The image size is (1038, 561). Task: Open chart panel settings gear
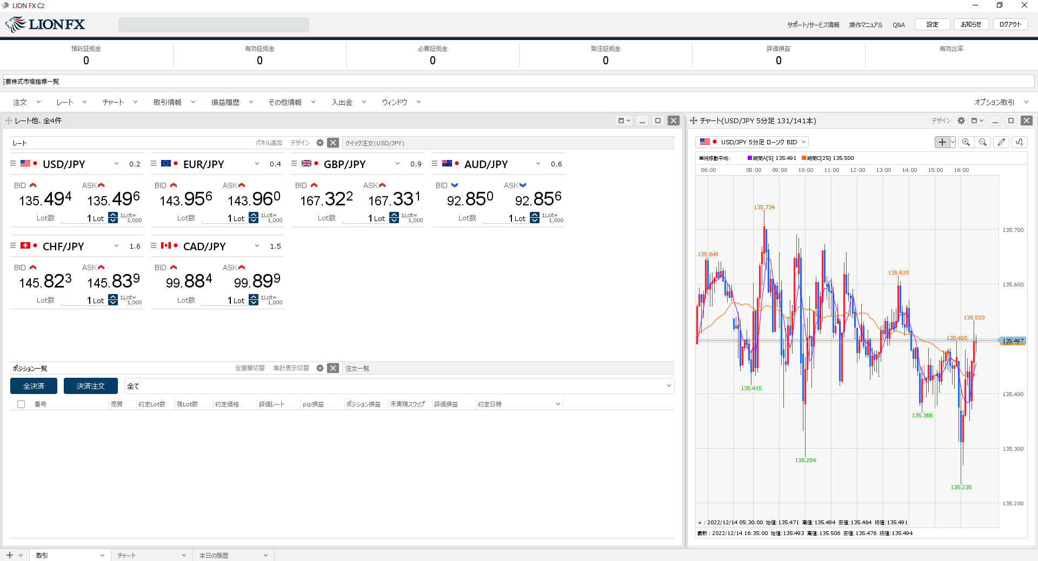pyautogui.click(x=961, y=121)
